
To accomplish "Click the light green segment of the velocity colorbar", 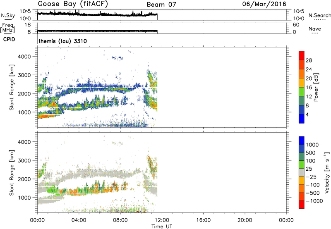I will (302, 165).
